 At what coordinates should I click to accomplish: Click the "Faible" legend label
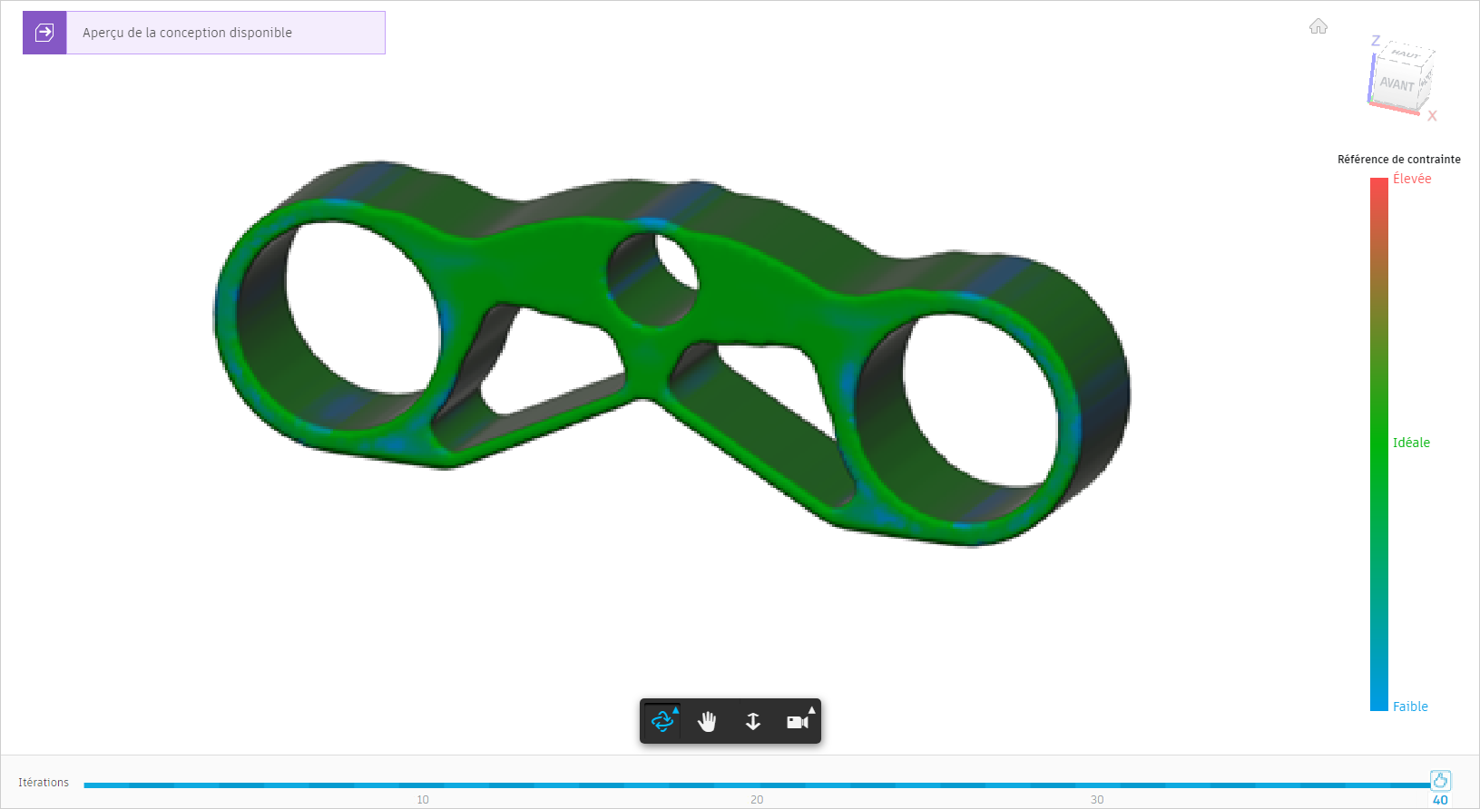(x=1410, y=707)
